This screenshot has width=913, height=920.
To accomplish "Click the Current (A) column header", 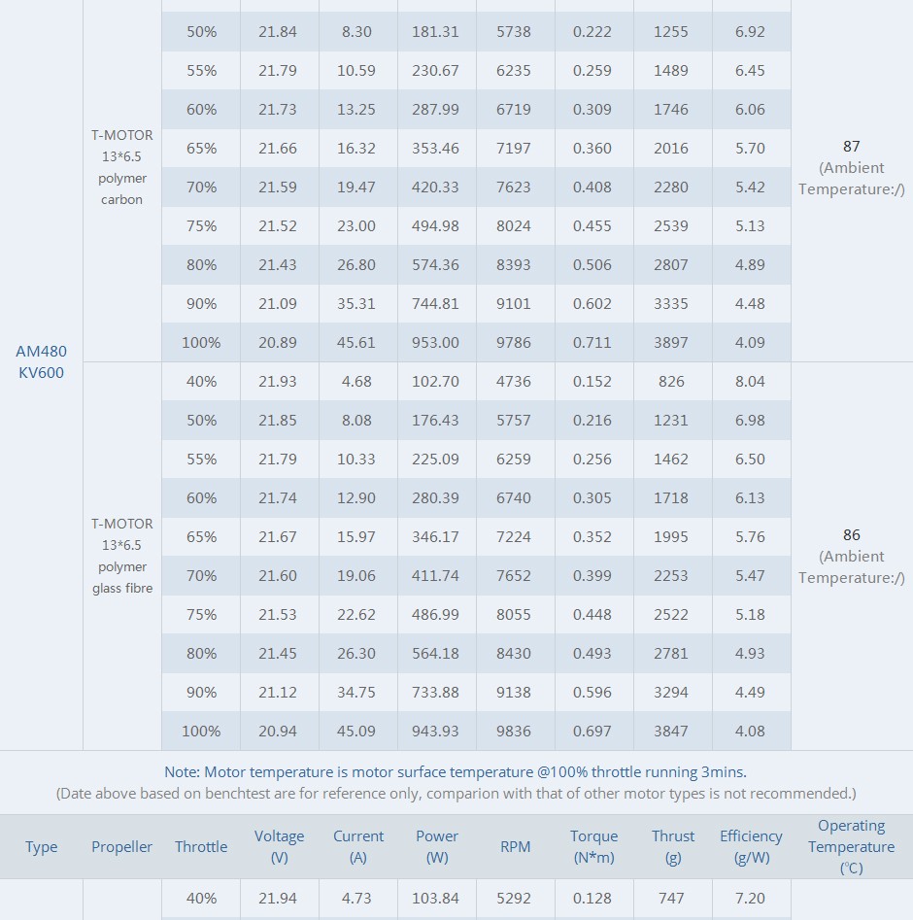I will click(x=358, y=846).
